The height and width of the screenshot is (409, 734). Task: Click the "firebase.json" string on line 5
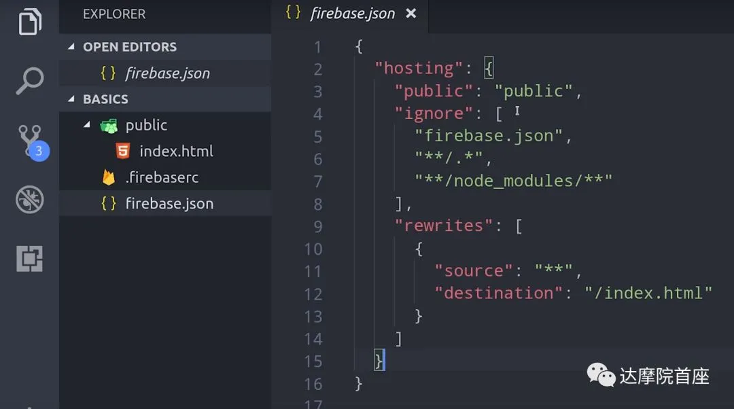click(489, 136)
